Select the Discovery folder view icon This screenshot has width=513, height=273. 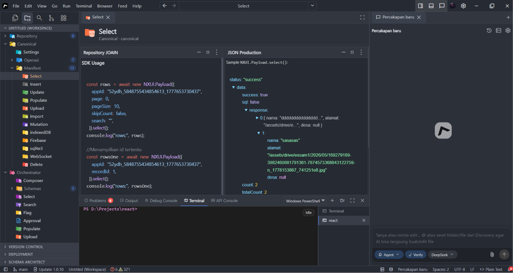coord(27,18)
